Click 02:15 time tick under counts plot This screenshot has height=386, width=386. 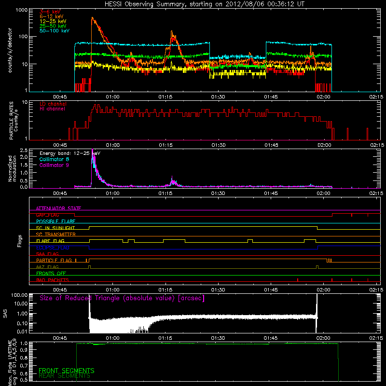click(376, 97)
